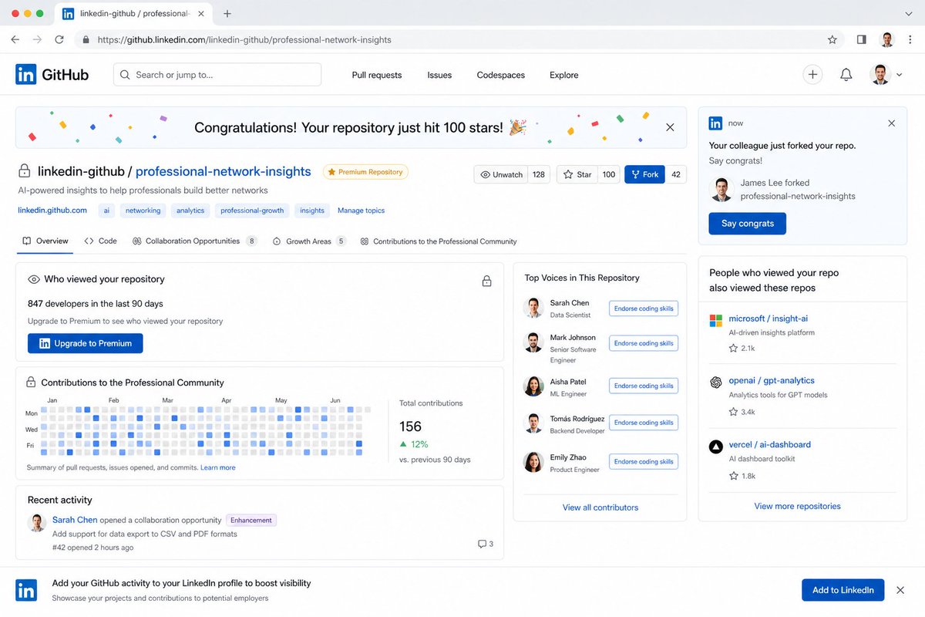The height and width of the screenshot is (617, 925).
Task: Open the browser side panel icon
Action: (862, 39)
